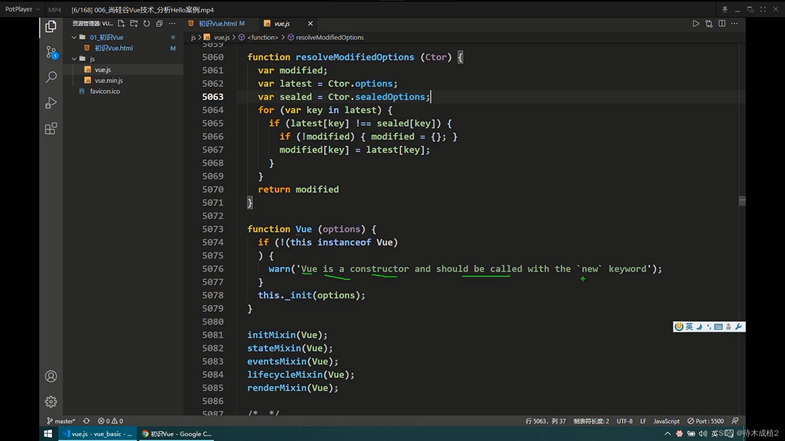Create a new file in explorer
Viewport: 785px width, 441px height.
(121, 24)
